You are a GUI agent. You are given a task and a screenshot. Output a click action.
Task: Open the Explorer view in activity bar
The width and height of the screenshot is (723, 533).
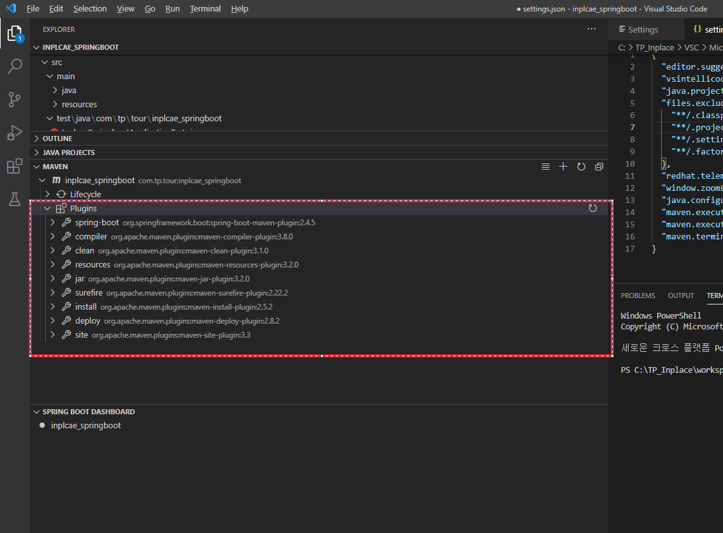pyautogui.click(x=15, y=33)
